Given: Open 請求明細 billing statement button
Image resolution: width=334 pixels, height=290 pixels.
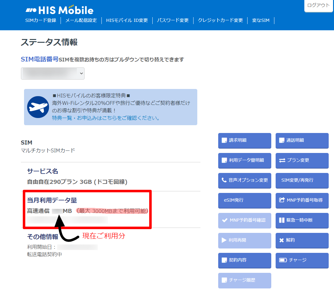Looking at the screenshot, I should tap(244, 141).
